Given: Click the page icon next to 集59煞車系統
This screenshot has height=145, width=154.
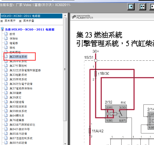Looking at the screenshot, I should click(x=6, y=111).
